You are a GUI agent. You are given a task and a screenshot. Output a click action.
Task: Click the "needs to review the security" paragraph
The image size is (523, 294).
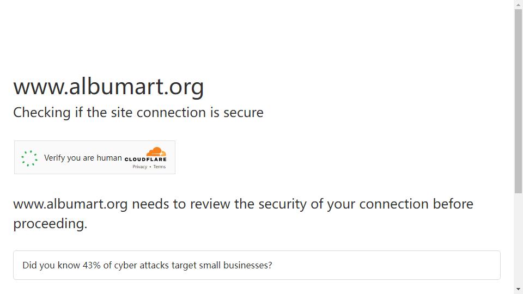point(243,213)
